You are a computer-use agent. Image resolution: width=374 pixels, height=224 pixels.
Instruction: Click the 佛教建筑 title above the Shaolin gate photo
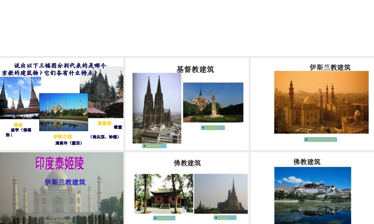[x=187, y=163]
